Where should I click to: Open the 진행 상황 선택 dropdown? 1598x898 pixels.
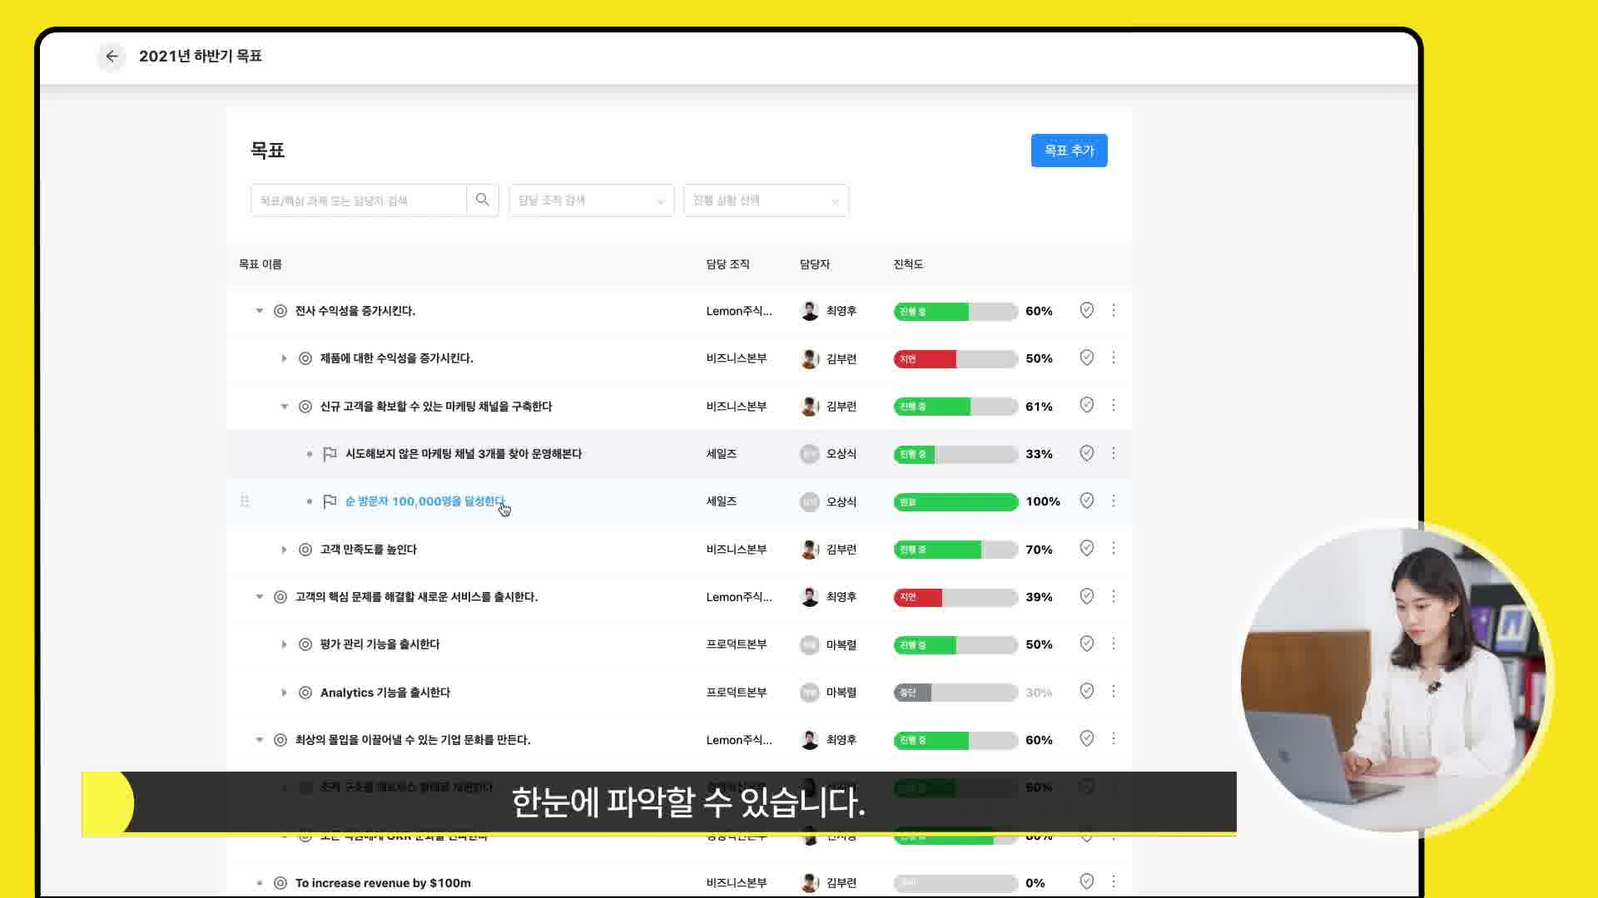click(766, 200)
